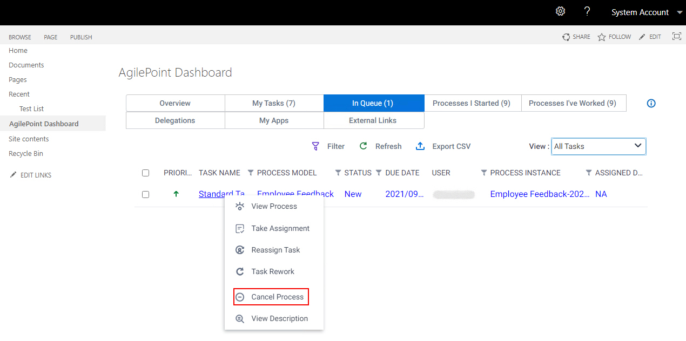Select Task Rework menu entry
This screenshot has height=341, width=686.
(x=274, y=271)
